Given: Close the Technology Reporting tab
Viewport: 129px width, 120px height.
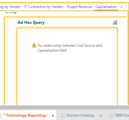Looking at the screenshot, I should pos(53,116).
